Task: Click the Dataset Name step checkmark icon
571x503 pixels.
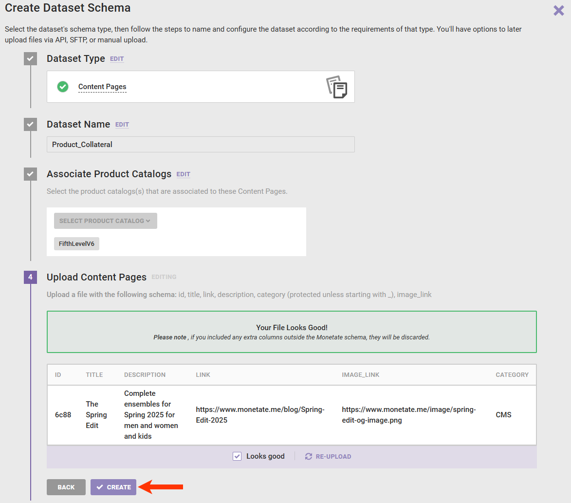Action: (30, 124)
